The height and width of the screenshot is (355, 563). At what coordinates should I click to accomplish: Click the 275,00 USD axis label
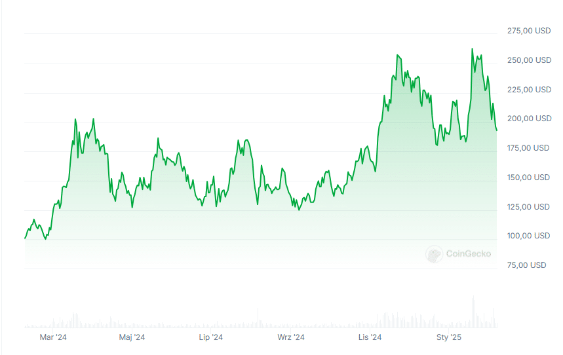point(528,31)
